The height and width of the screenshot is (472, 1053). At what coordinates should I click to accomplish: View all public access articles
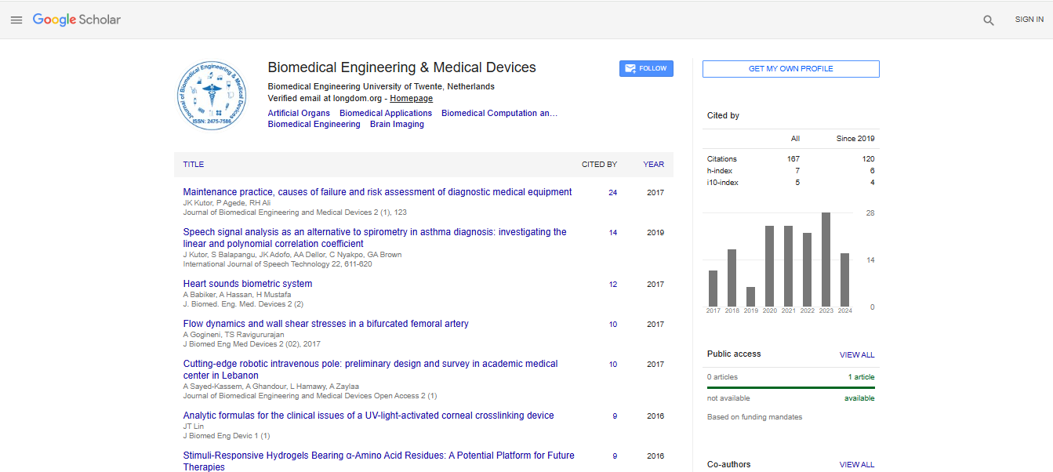click(x=856, y=355)
